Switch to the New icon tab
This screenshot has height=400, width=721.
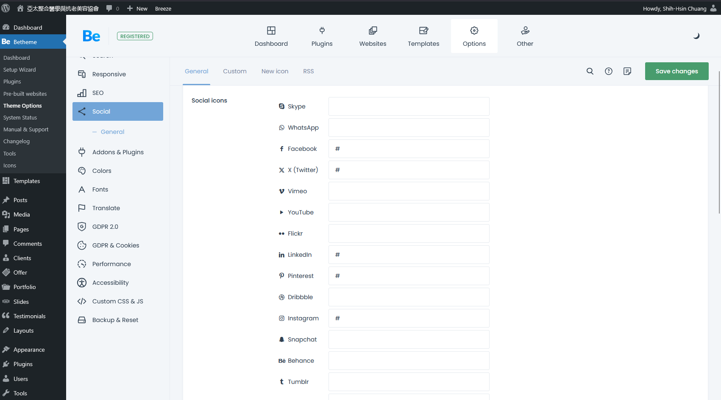275,71
